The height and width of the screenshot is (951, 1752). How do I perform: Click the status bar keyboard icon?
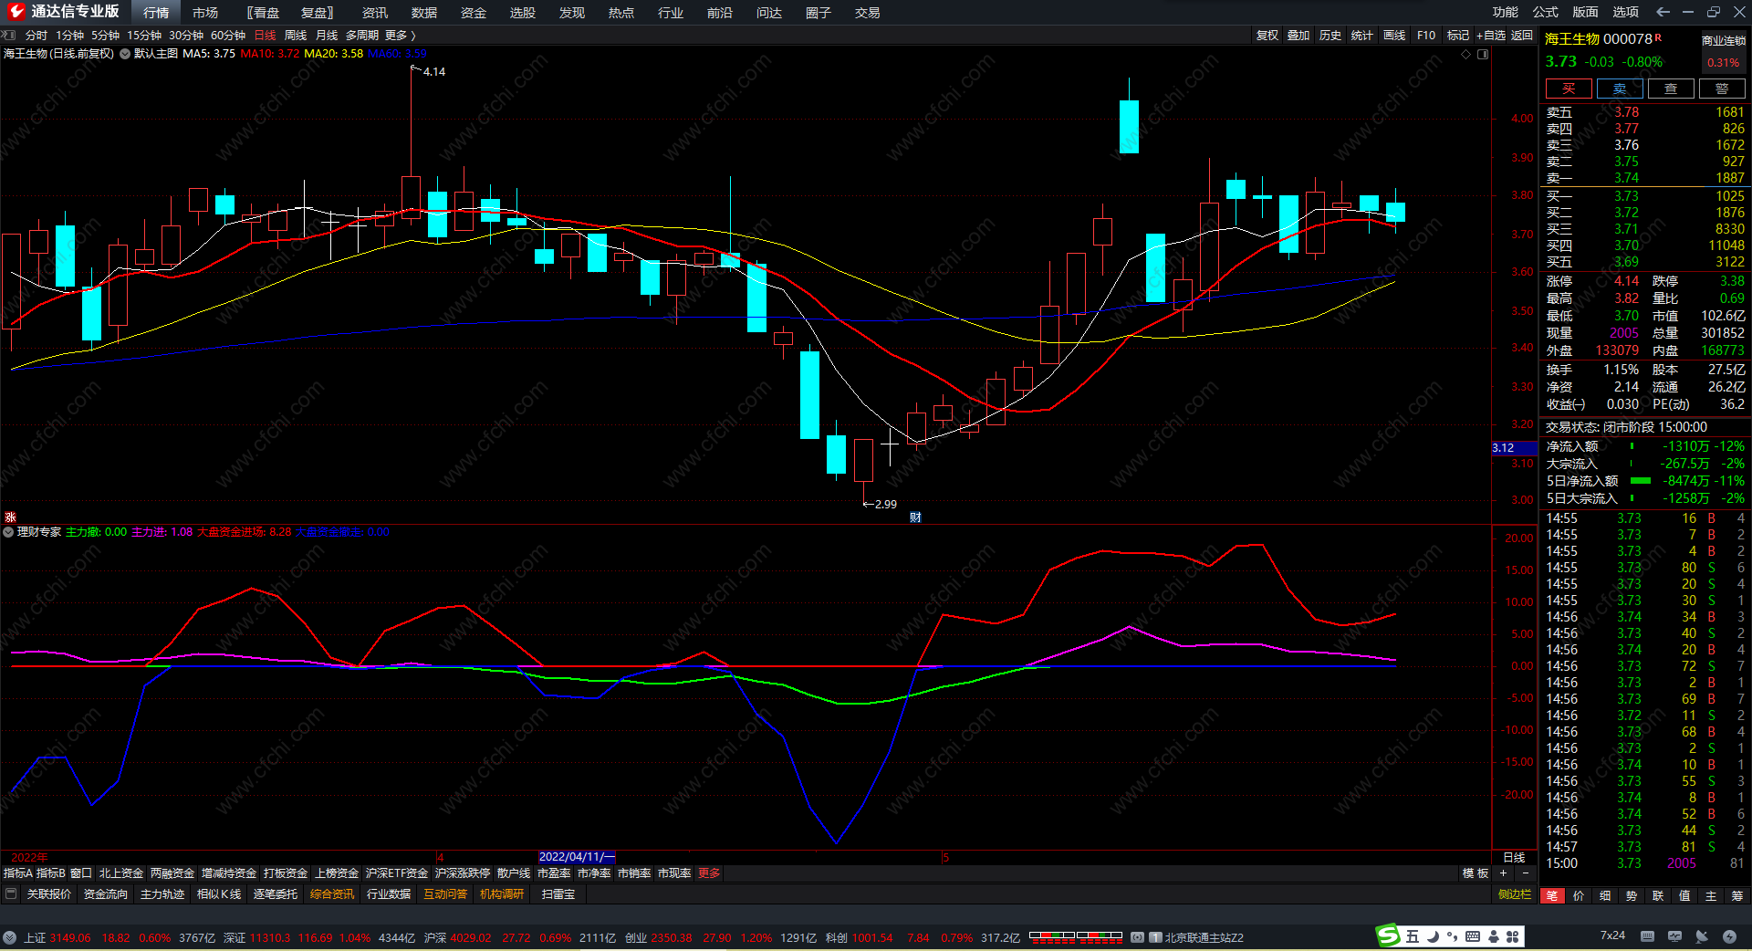(x=1647, y=936)
